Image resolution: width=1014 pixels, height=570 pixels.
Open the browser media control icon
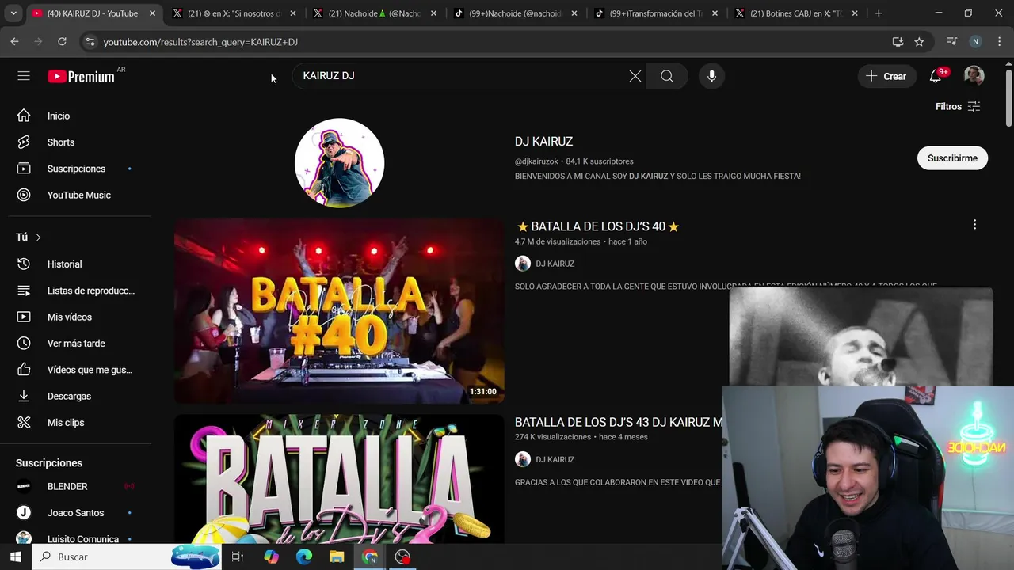coord(952,42)
